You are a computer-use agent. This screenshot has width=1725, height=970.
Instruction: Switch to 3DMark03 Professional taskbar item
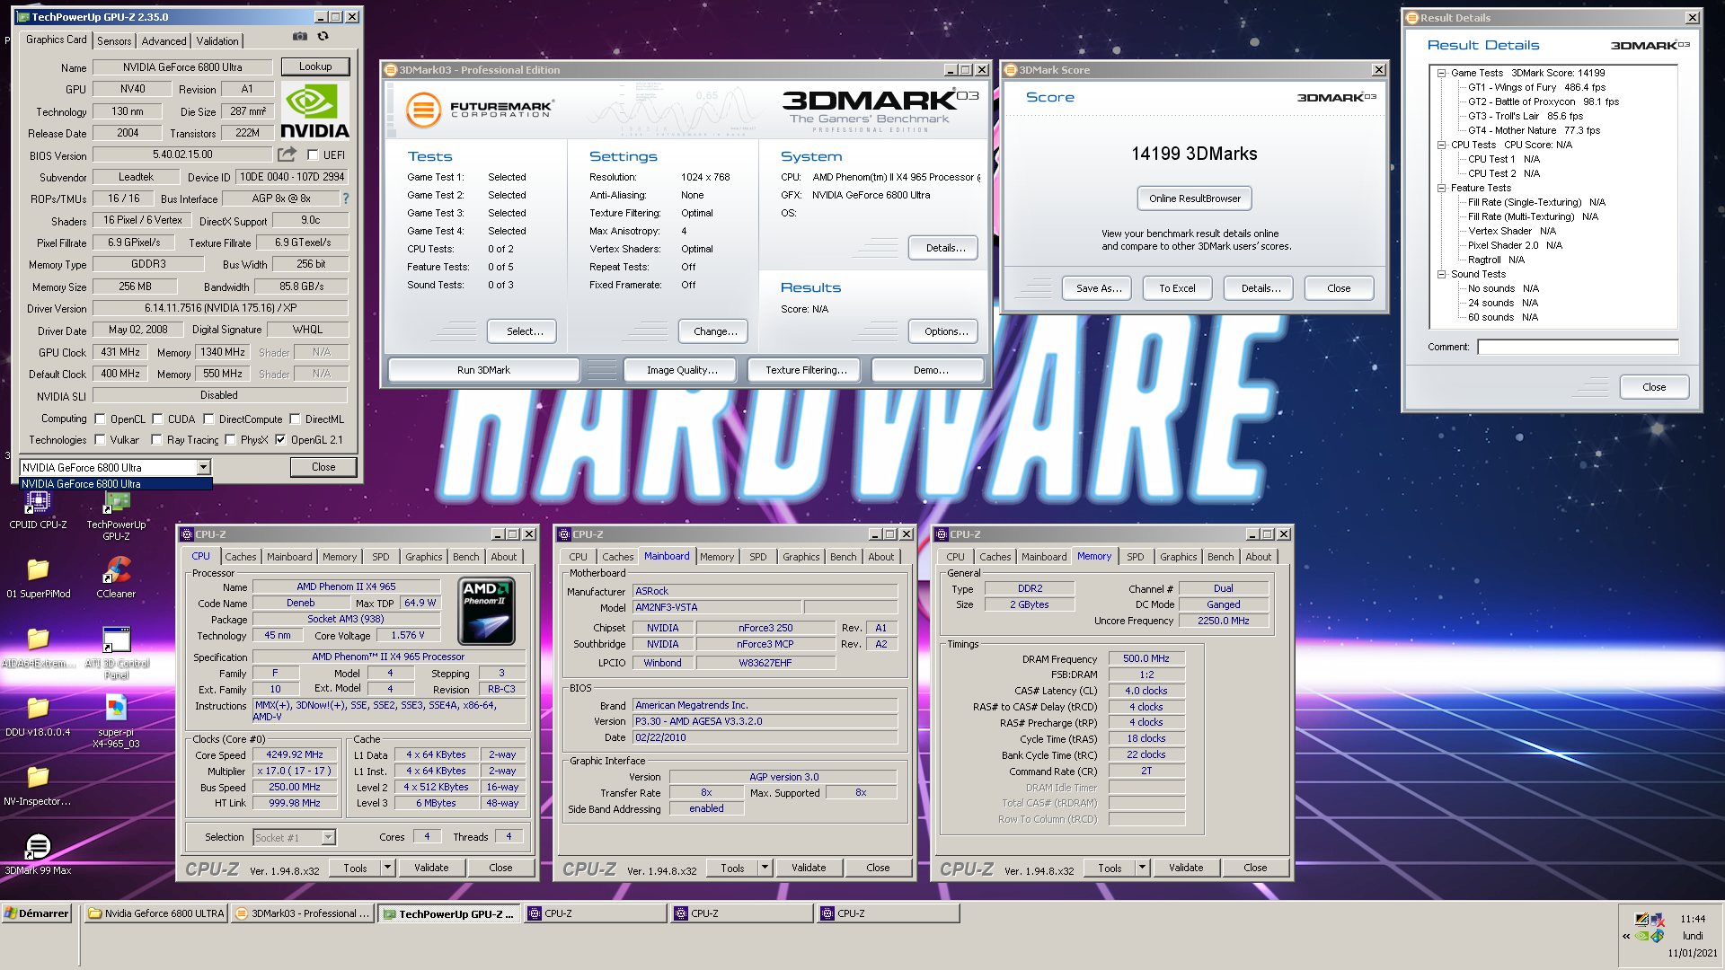[302, 913]
